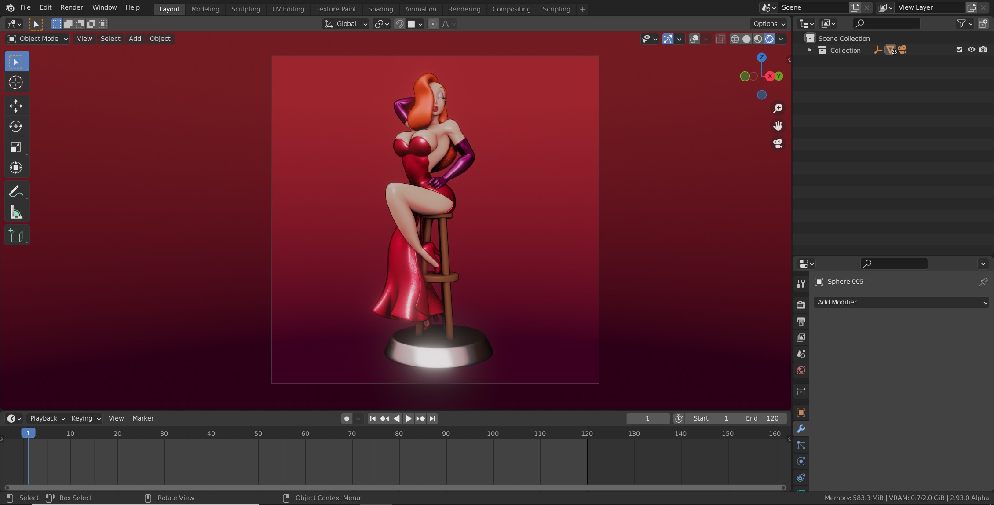Click the Blender logo menu icon
The image size is (994, 505).
(x=10, y=7)
